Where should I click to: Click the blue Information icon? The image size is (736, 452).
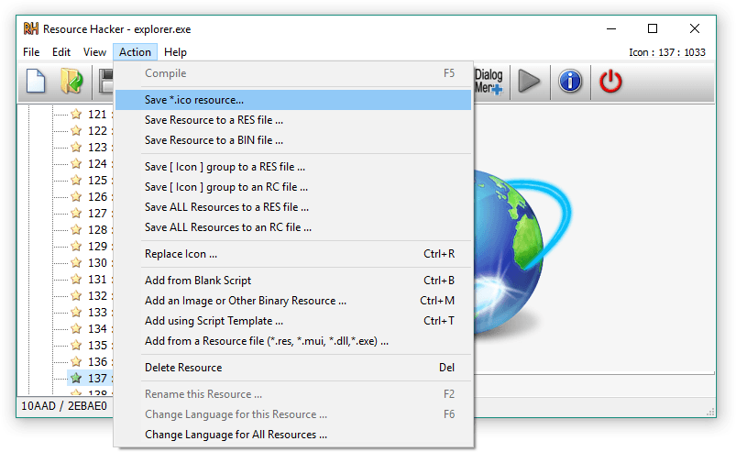570,82
